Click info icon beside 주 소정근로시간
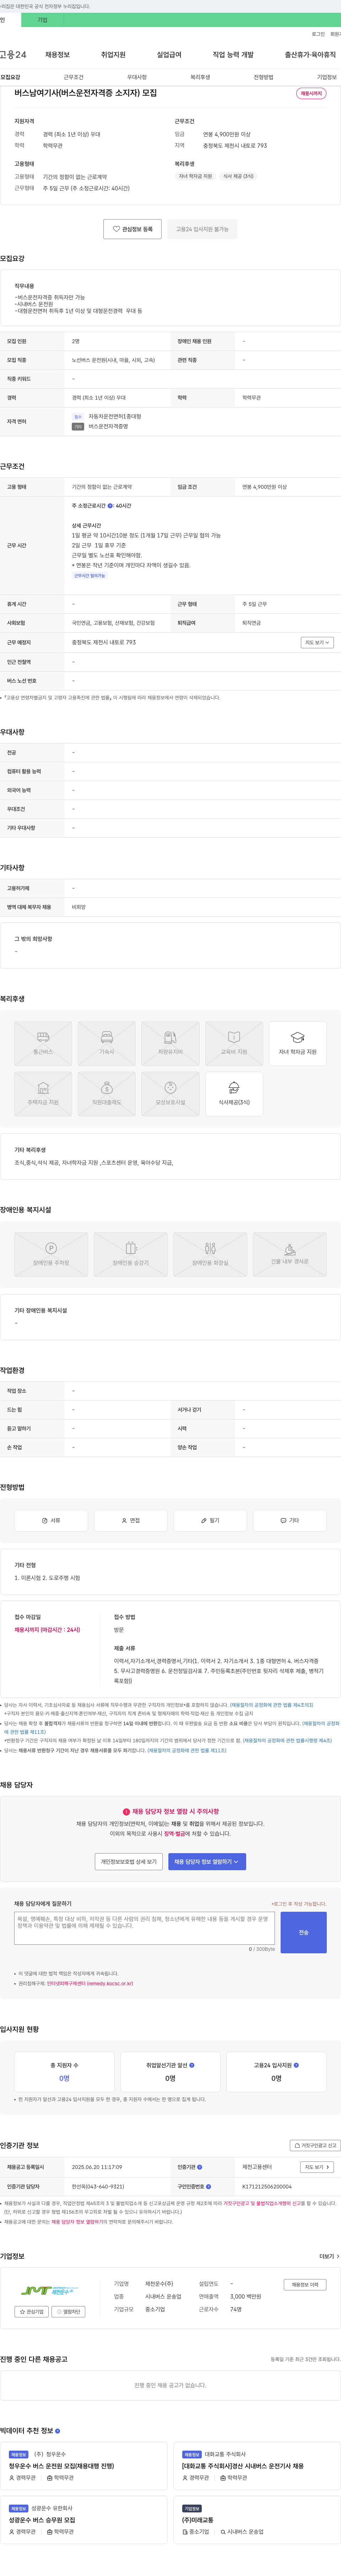Viewport: 341px width, 2576px height. coord(110,506)
